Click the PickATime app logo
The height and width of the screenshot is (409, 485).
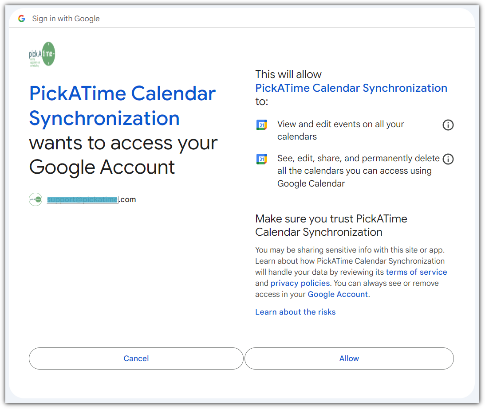(42, 54)
